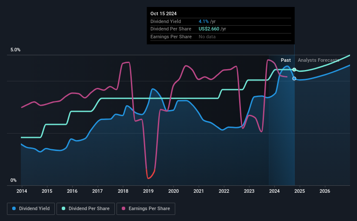The width and height of the screenshot is (357, 221).
Task: Click the 2019 x-axis label
Action: (148, 191)
